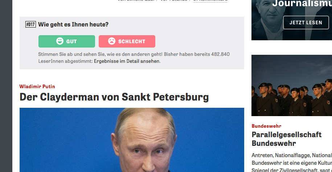The height and width of the screenshot is (172, 332).
Task: Click the smiley face icon on GUT
Action: pos(60,41)
